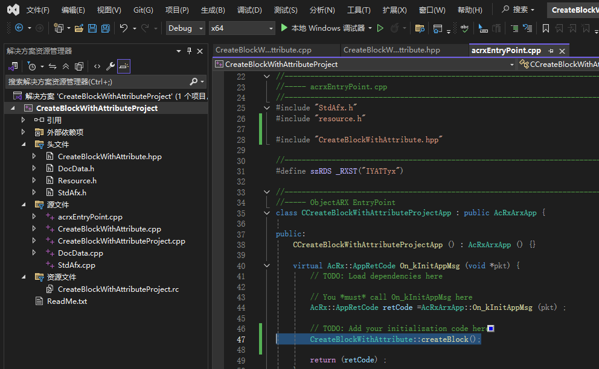Click the Undo arrow icon
The height and width of the screenshot is (369, 599).
tap(124, 28)
